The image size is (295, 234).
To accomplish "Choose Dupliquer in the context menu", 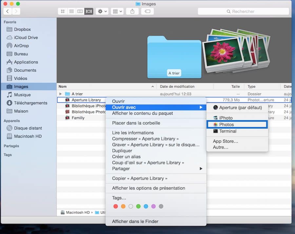I will [x=156, y=151].
